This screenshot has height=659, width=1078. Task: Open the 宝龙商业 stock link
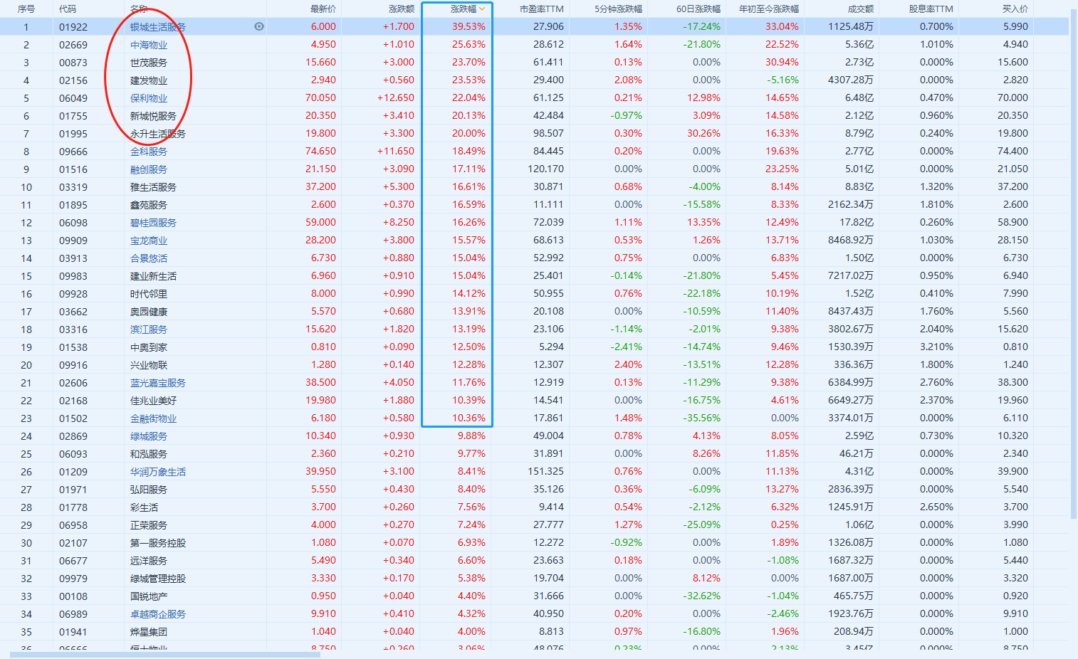pyautogui.click(x=149, y=241)
